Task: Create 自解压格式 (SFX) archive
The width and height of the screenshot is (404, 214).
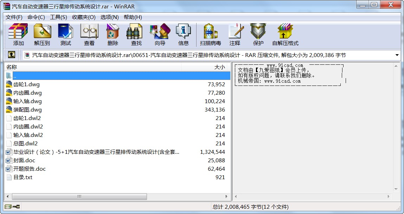Action: pos(285,34)
